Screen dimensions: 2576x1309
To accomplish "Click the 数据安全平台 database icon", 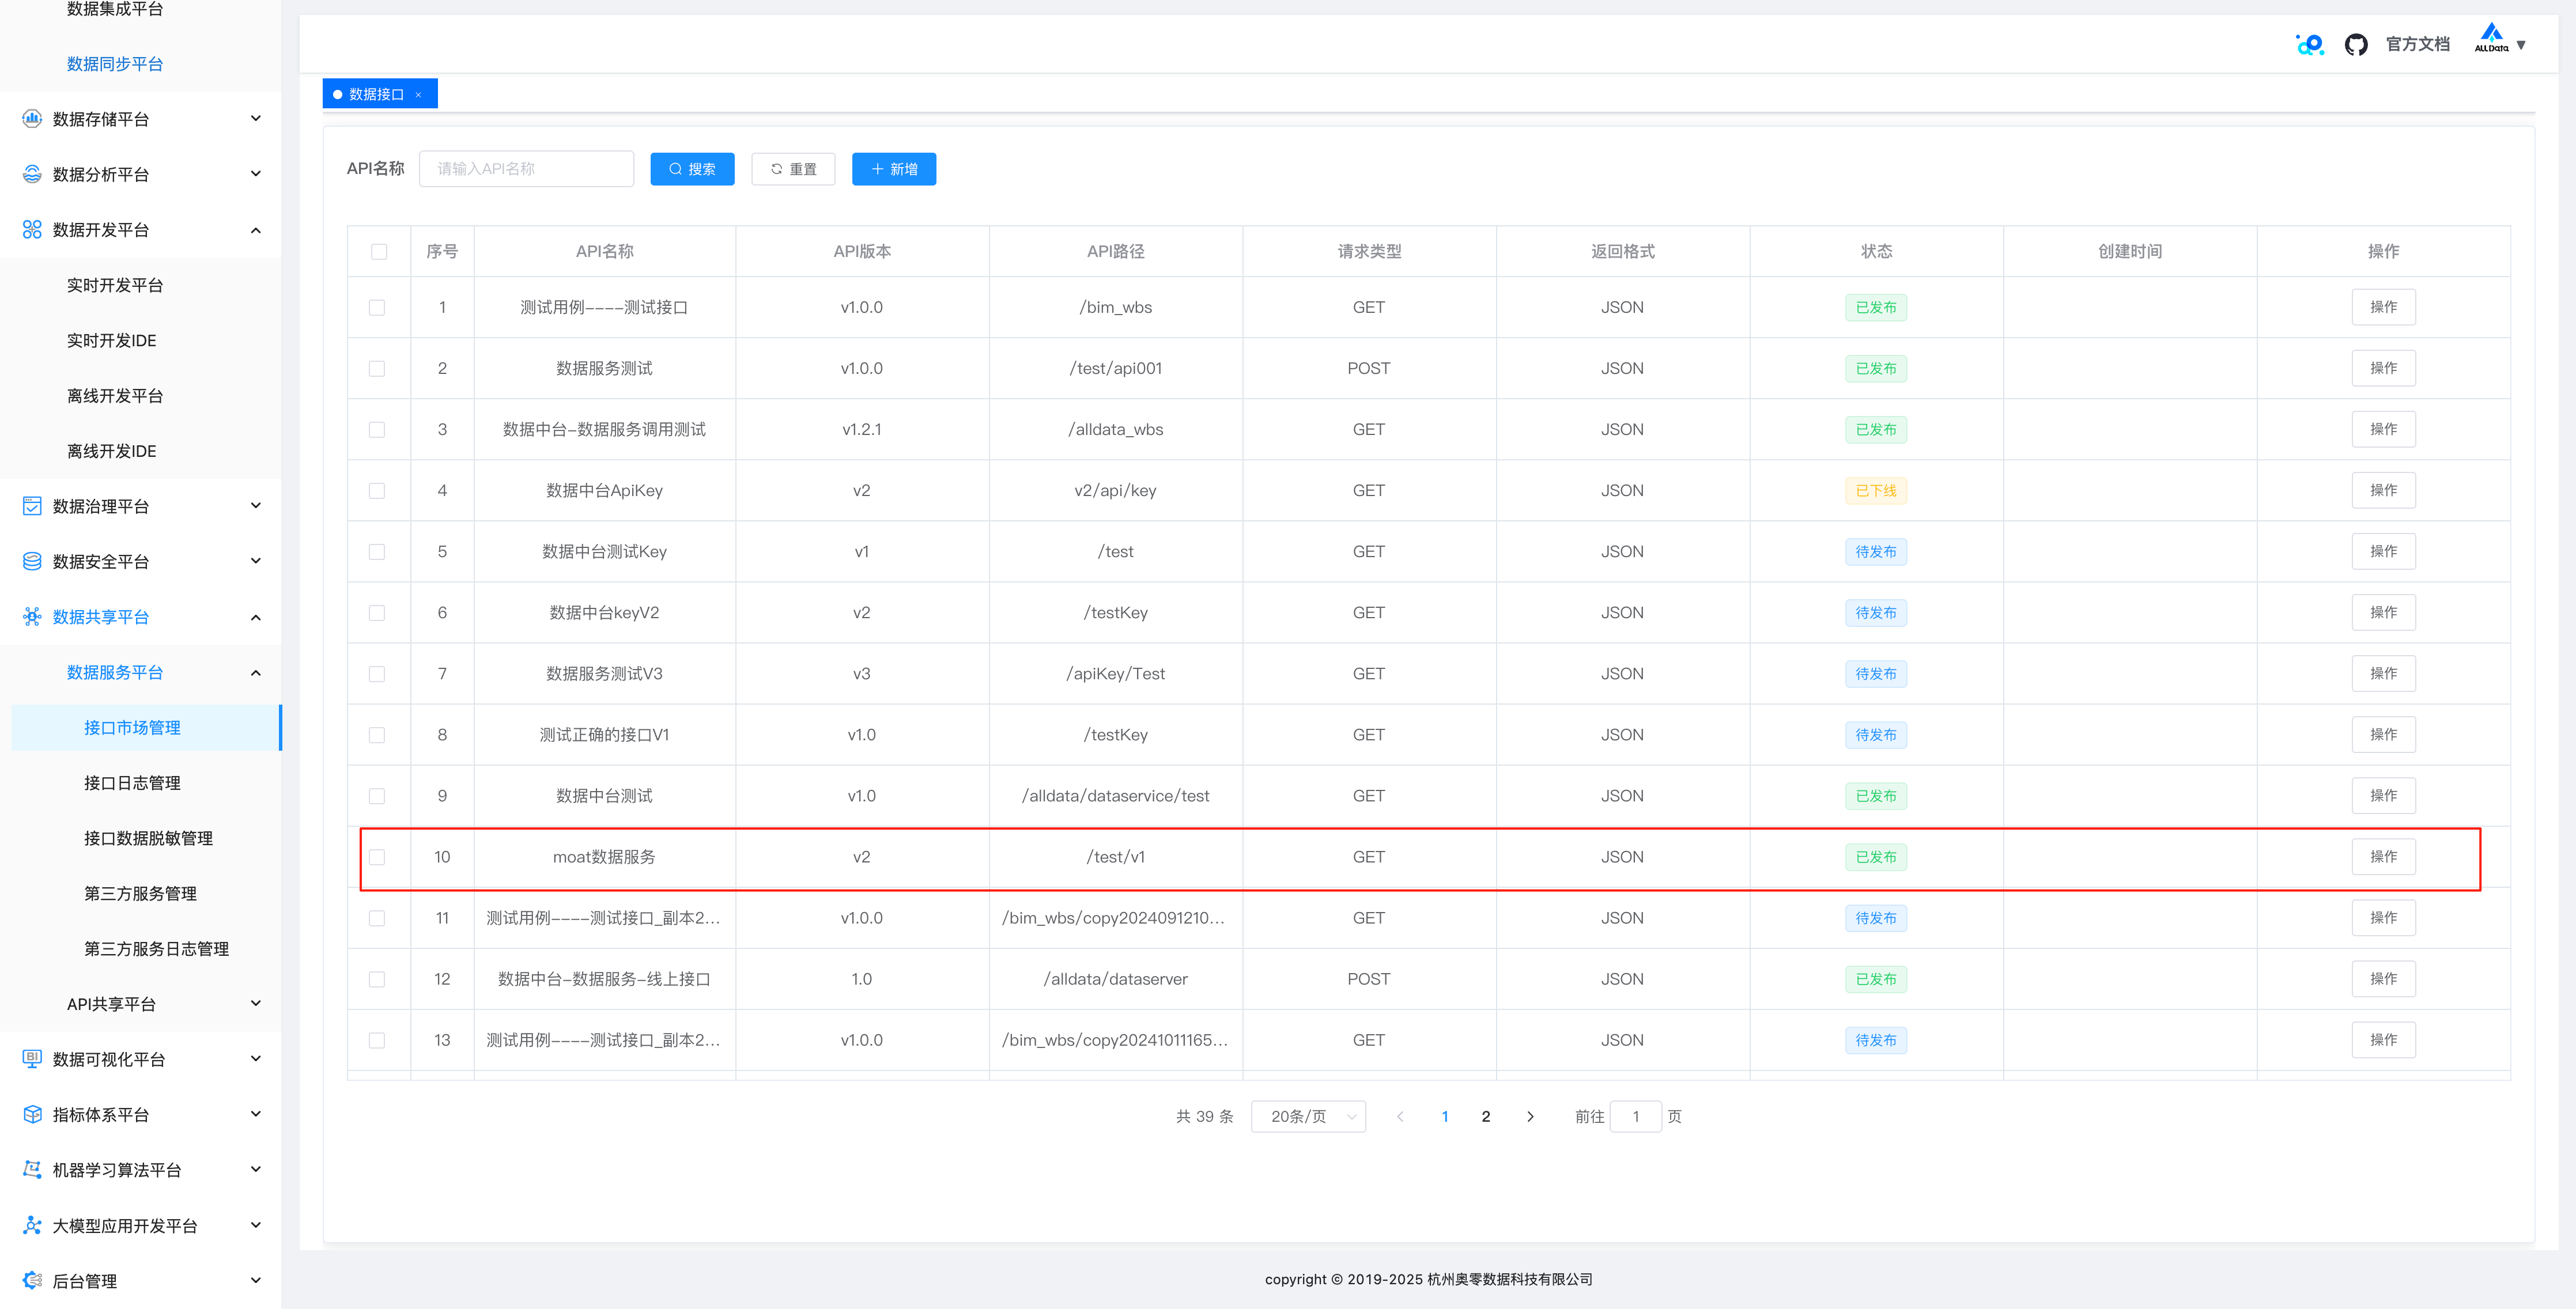I will (32, 561).
